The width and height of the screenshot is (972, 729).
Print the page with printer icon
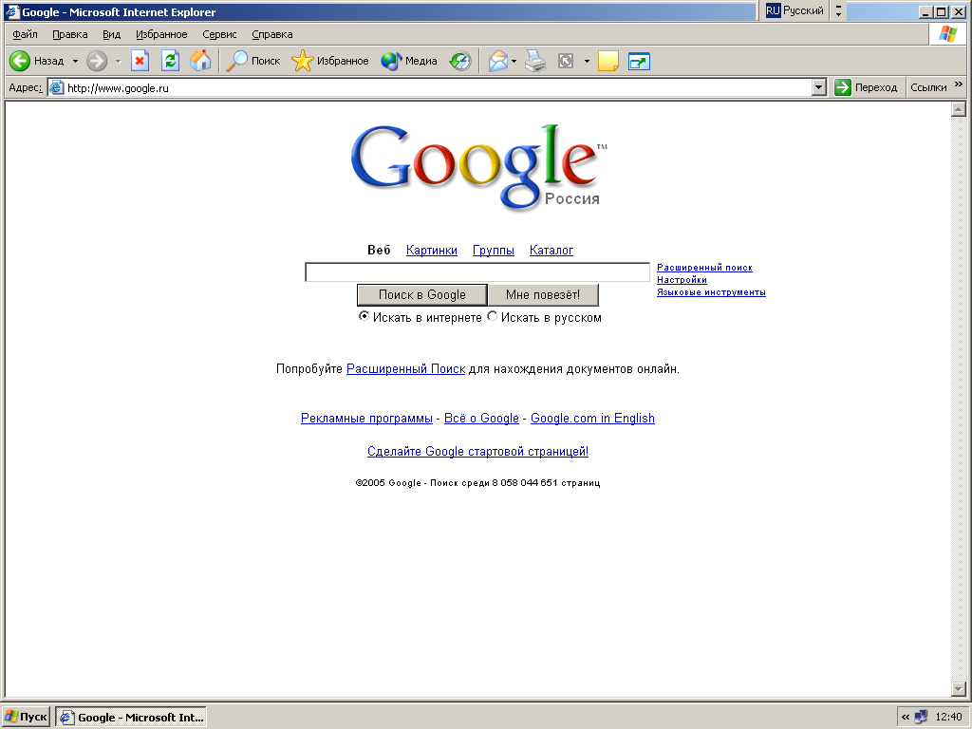[535, 61]
